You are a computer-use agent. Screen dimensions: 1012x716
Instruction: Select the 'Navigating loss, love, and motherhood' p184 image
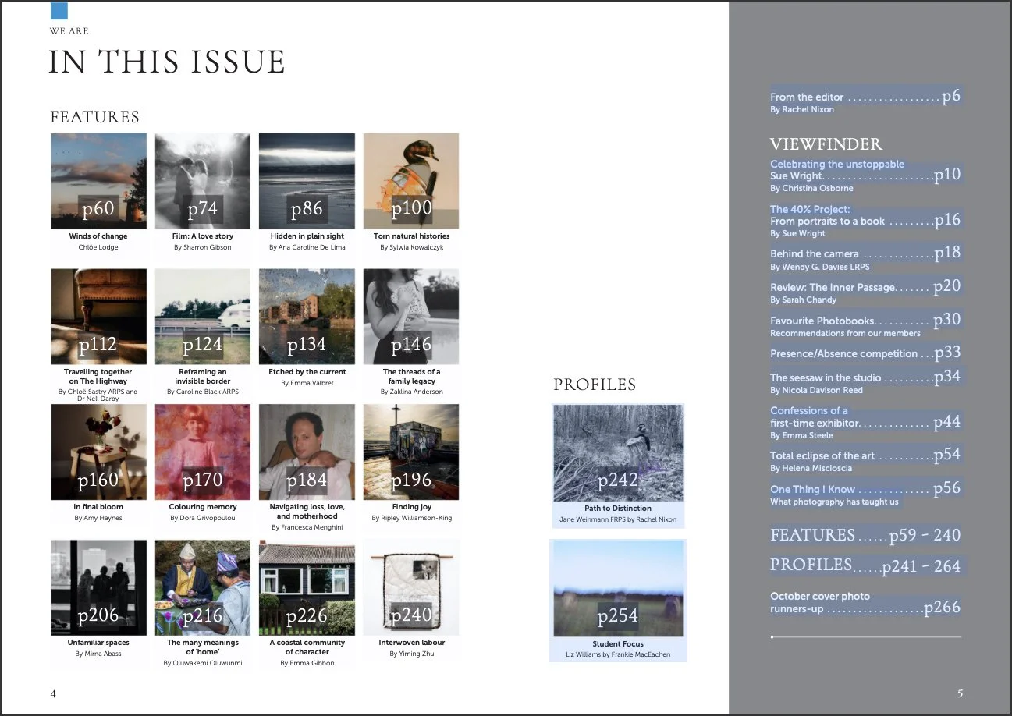point(307,452)
